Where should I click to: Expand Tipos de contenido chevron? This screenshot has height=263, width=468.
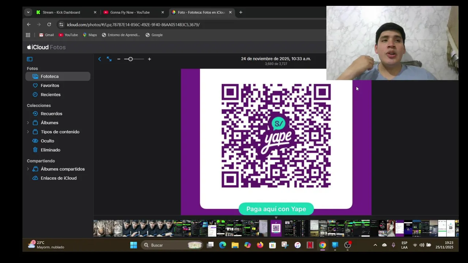click(28, 132)
